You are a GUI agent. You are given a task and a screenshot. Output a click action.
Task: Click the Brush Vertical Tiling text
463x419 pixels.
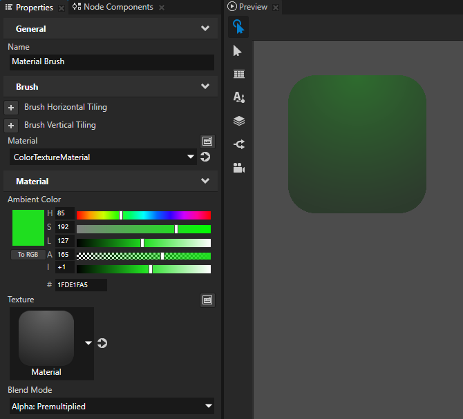coord(60,125)
